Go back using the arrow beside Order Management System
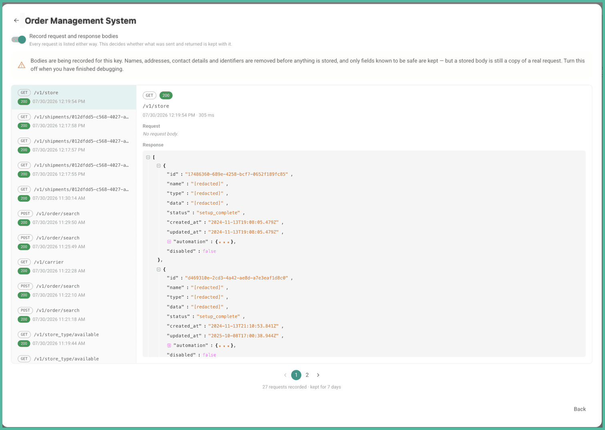 (16, 20)
